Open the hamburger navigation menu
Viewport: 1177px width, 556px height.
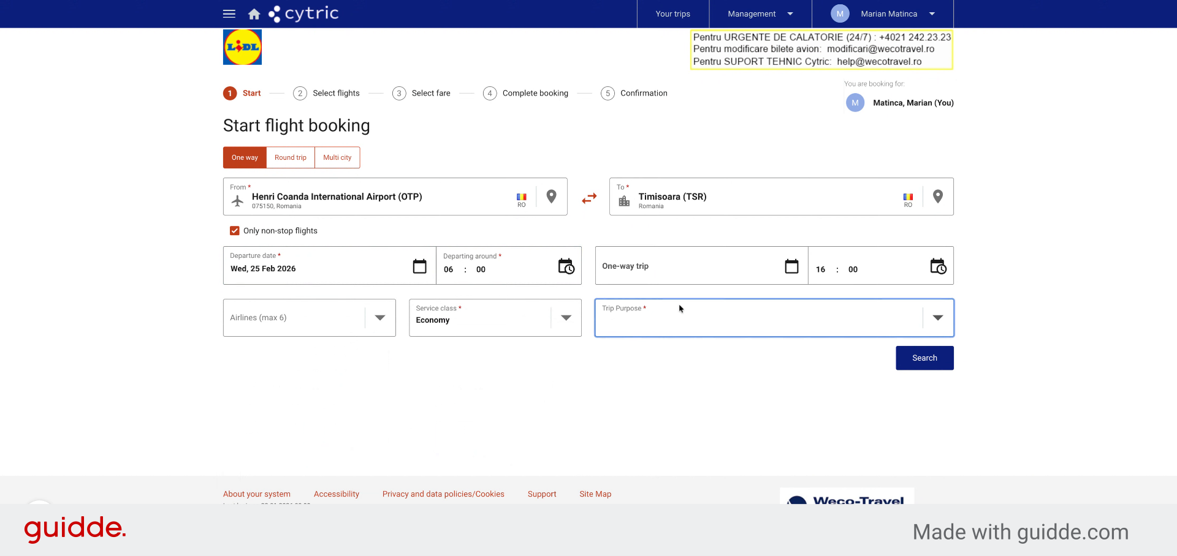pyautogui.click(x=229, y=13)
